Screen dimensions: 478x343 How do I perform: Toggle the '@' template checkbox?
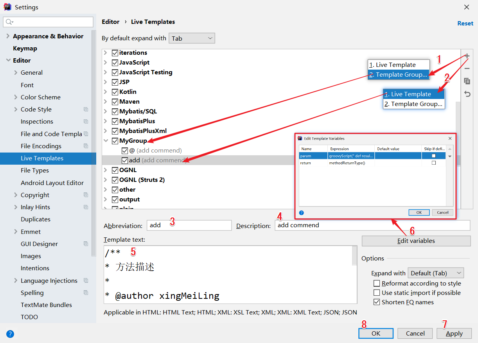coord(125,151)
